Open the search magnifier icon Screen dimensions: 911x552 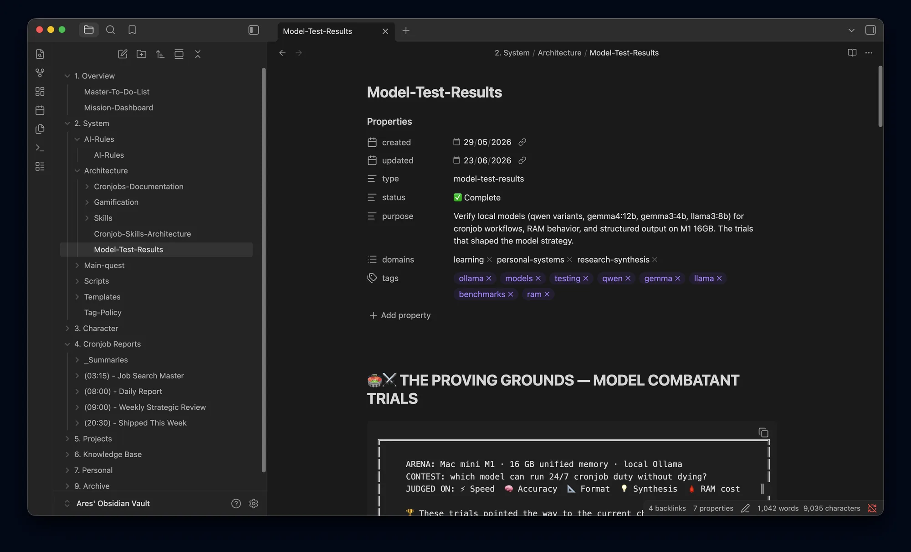[110, 30]
